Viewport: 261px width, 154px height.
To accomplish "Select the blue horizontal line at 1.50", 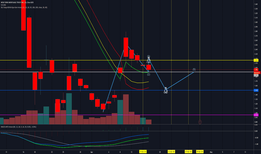I will point(127,90).
